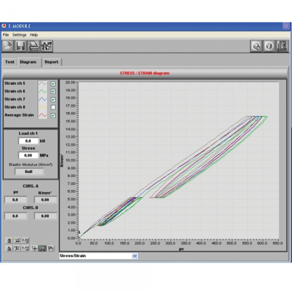292x292 pixels.
Task: Switch to the Report tab
Action: pos(51,62)
